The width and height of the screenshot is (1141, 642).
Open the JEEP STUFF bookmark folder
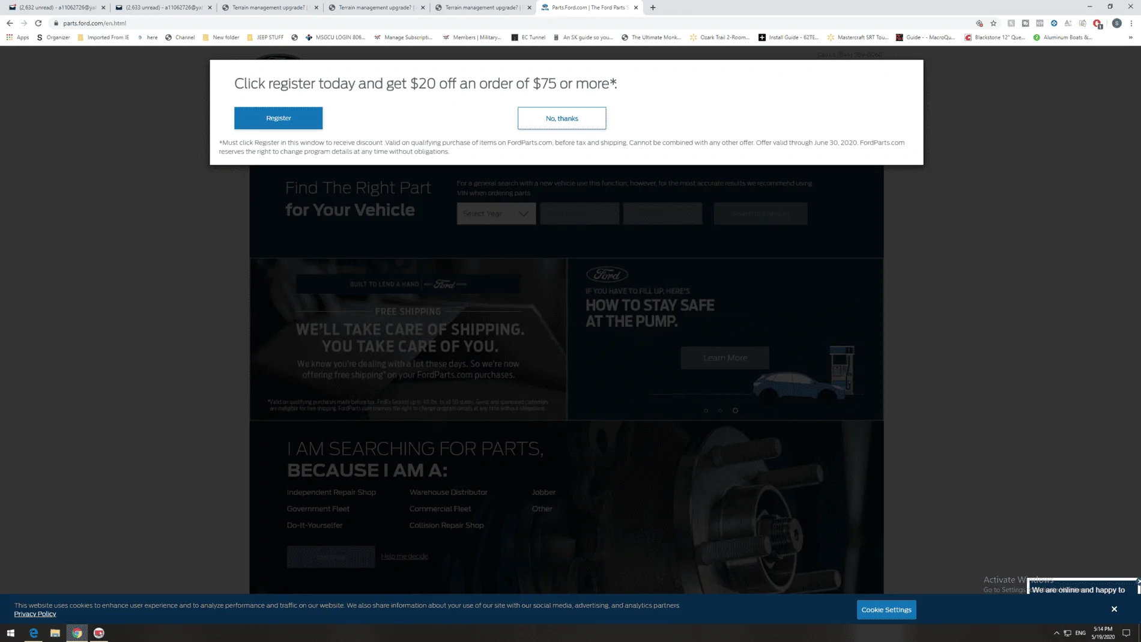click(265, 37)
